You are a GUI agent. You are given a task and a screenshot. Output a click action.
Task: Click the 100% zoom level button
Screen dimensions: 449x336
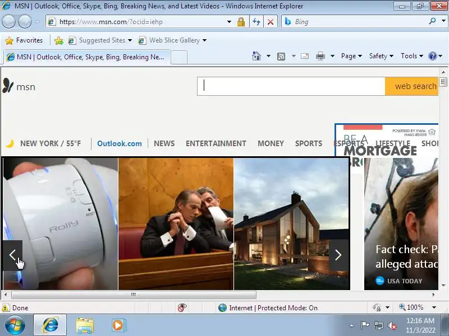tap(411, 307)
